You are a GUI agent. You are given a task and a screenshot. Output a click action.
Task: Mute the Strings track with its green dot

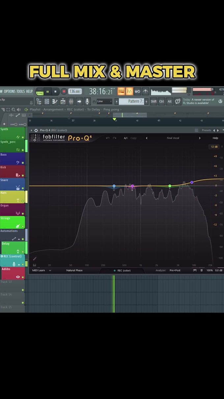tap(23, 226)
